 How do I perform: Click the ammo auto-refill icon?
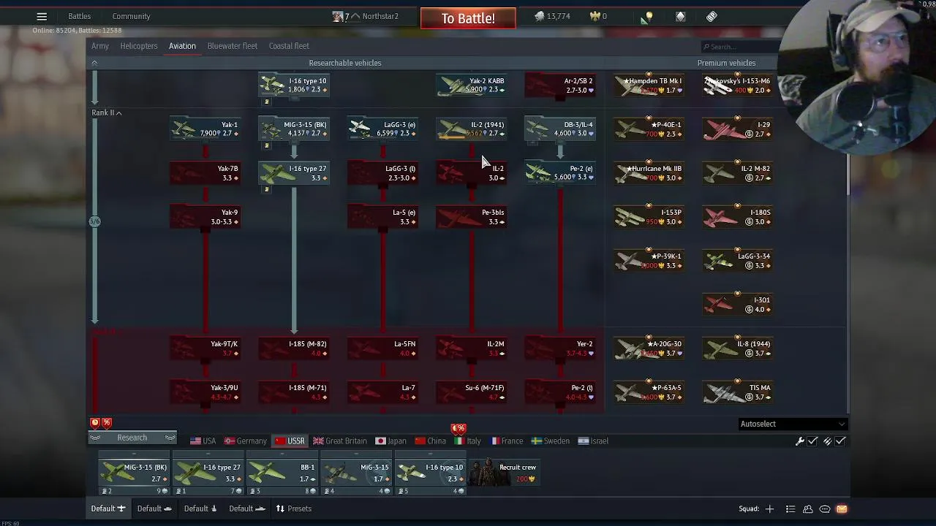point(827,441)
